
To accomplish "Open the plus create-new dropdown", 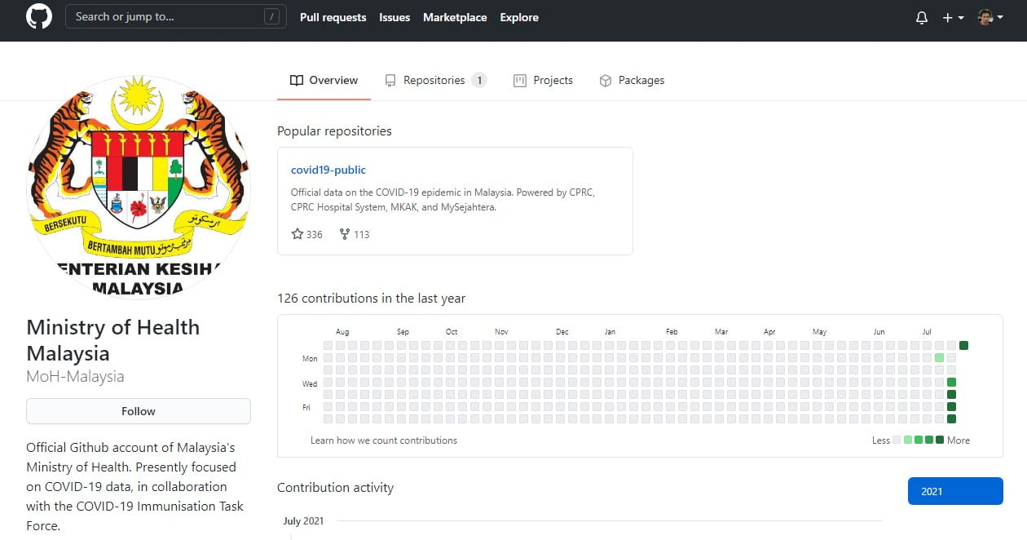I will click(953, 17).
